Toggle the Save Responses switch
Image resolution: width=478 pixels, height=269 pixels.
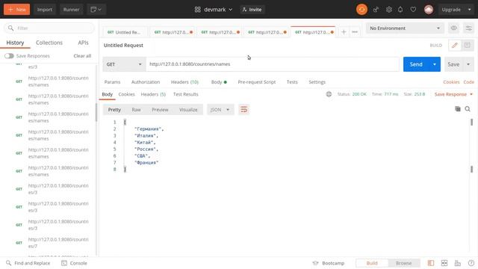[9, 56]
